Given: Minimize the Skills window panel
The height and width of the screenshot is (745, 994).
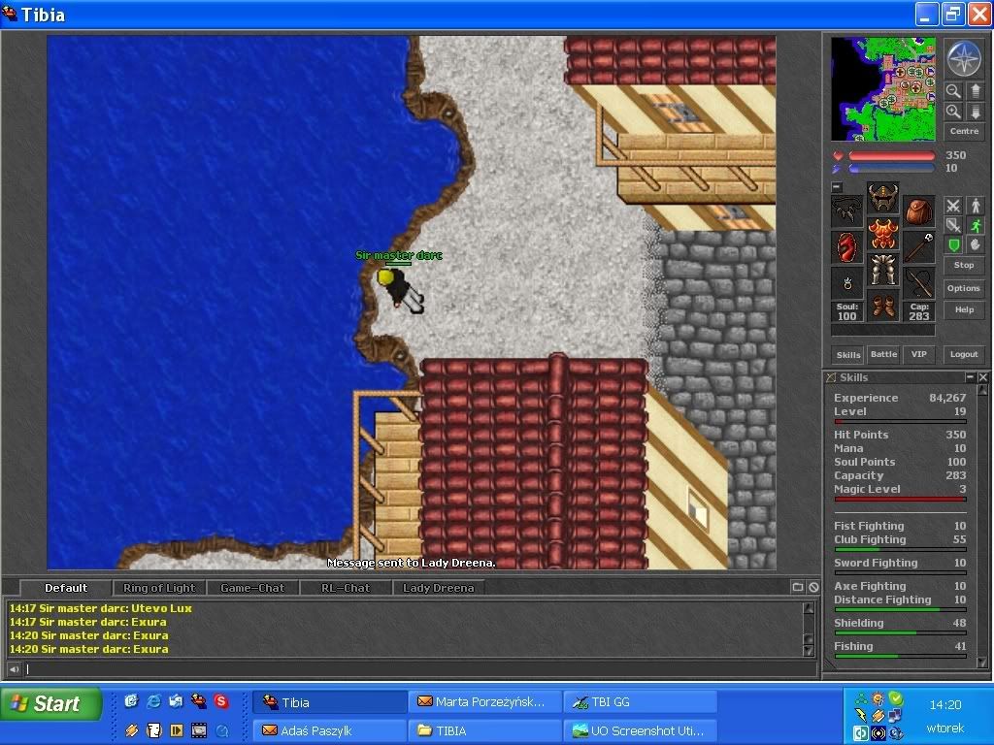Looking at the screenshot, I should pos(970,377).
